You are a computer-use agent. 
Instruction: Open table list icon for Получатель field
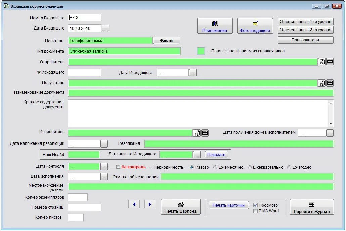click(330, 83)
